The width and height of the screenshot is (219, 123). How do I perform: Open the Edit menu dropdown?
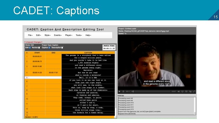38,35
